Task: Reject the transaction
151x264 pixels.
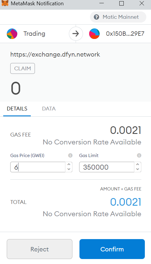Action: click(x=40, y=249)
